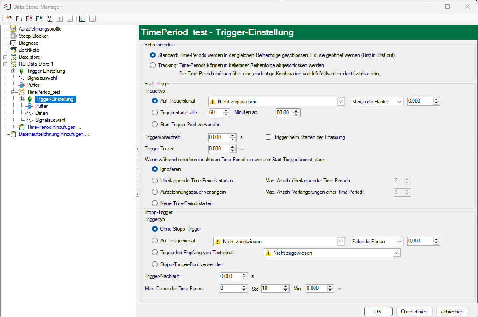The image size is (478, 317).
Task: Click the forward arrow toolbar icon
Action: (x=92, y=19)
